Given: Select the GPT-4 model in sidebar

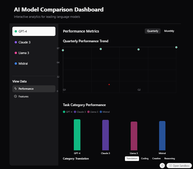Looking at the screenshot, I should [x=34, y=31].
